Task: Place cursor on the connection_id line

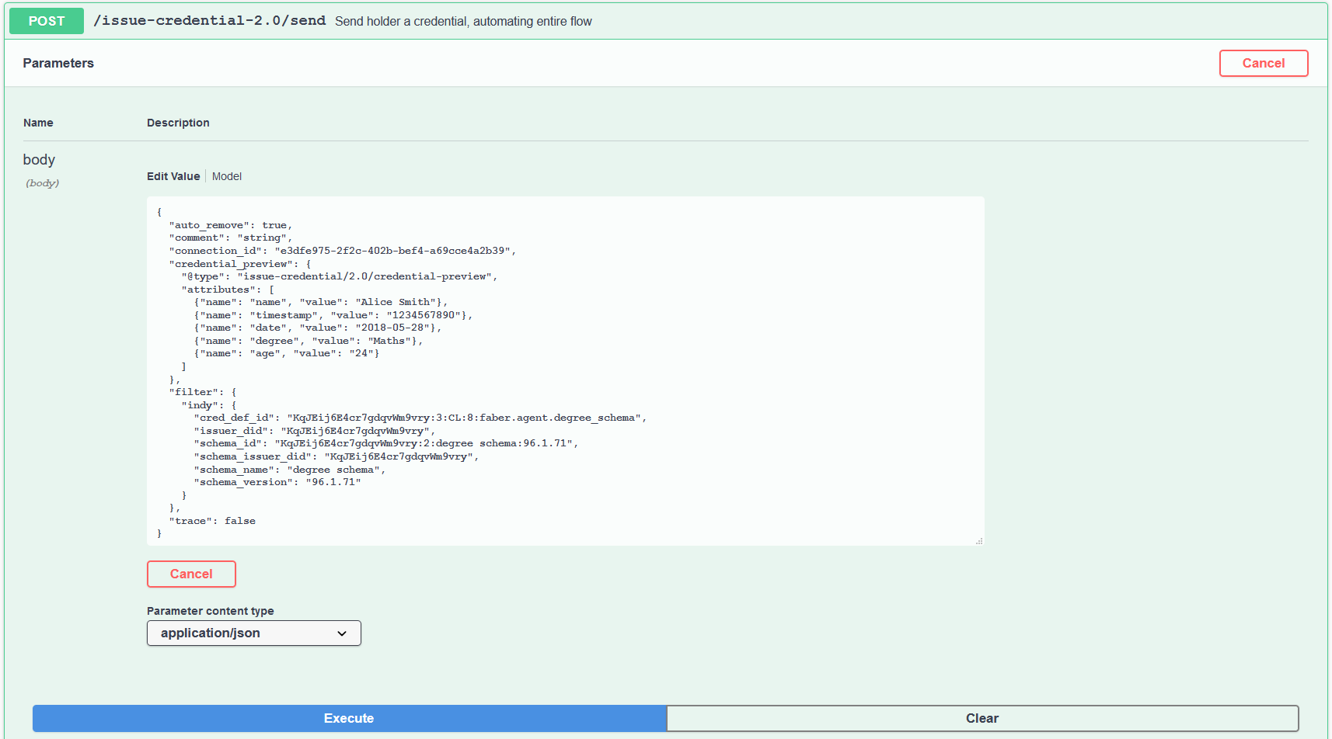Action: pos(342,251)
